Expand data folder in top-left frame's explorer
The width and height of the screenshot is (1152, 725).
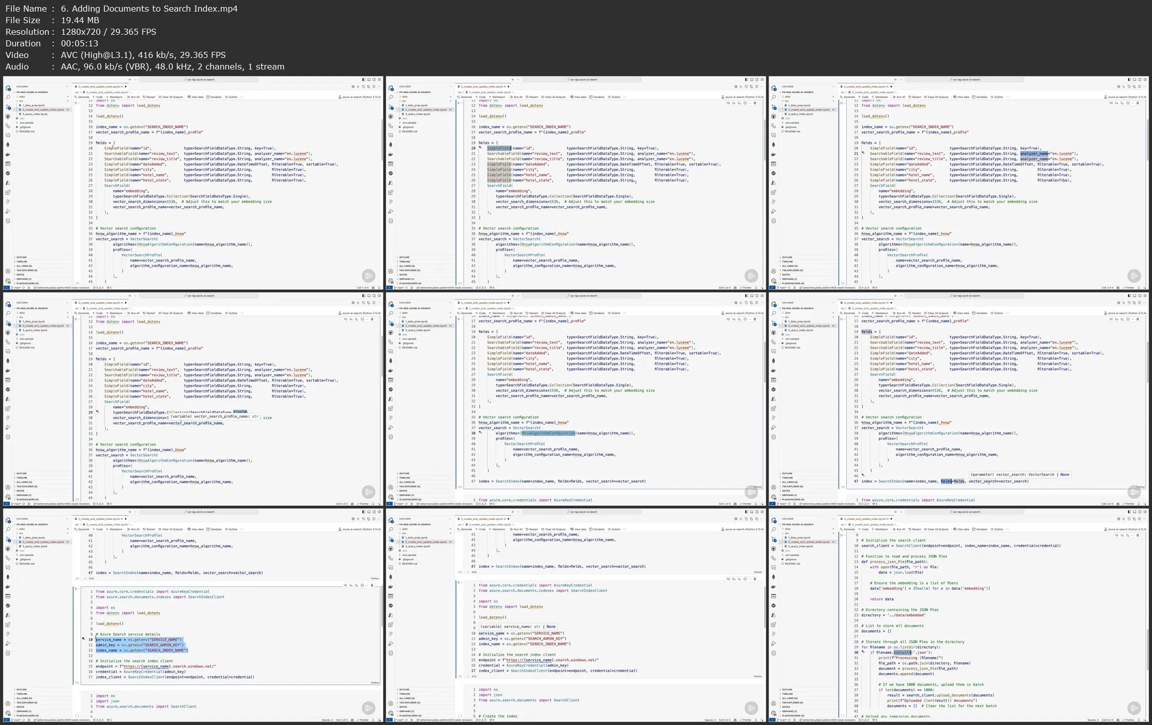point(43,97)
